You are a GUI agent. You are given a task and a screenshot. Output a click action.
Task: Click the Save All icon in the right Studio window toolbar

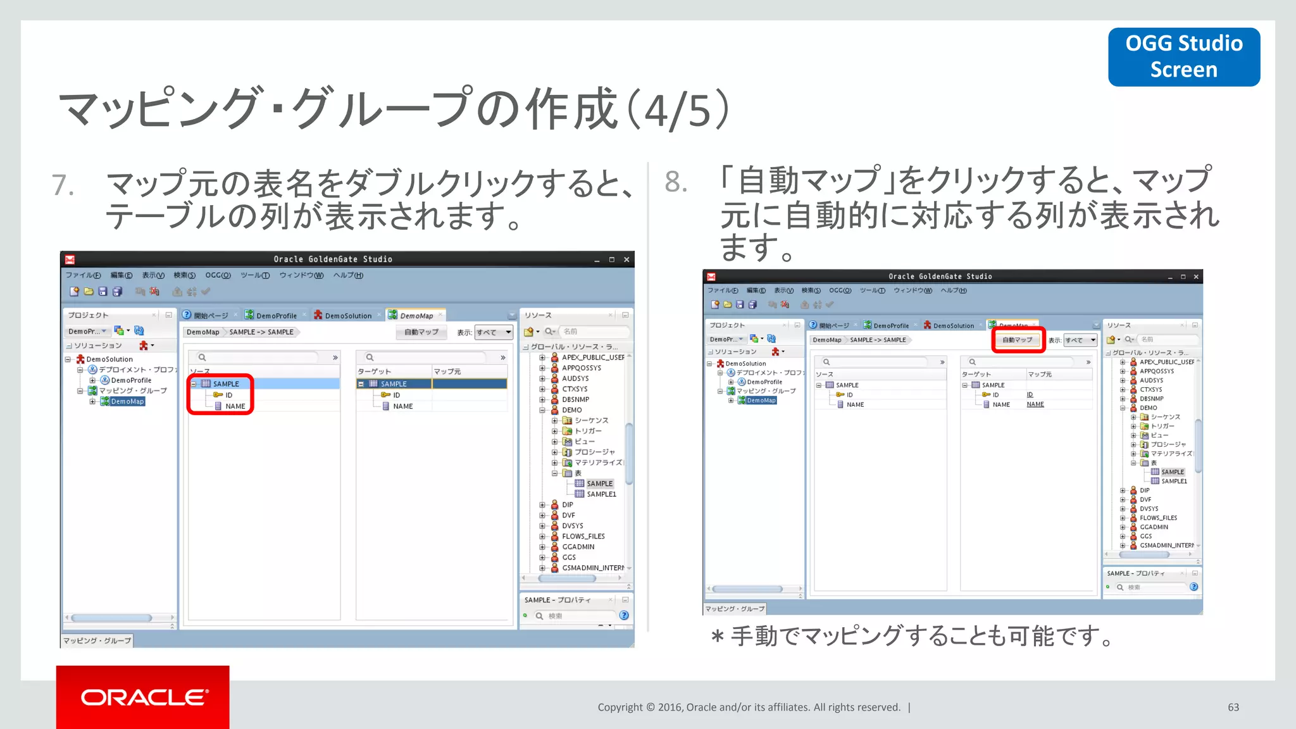752,304
